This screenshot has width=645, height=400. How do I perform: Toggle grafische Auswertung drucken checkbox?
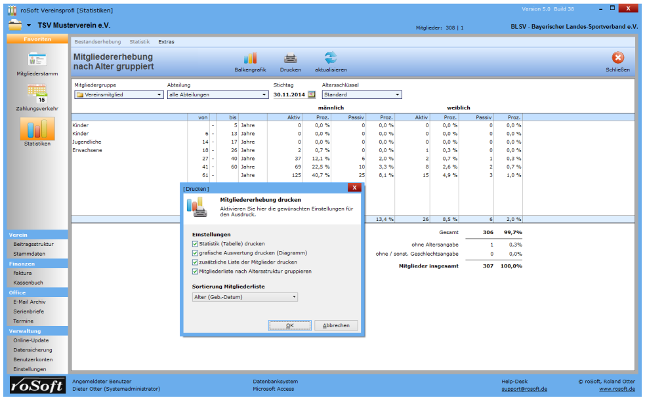[195, 253]
